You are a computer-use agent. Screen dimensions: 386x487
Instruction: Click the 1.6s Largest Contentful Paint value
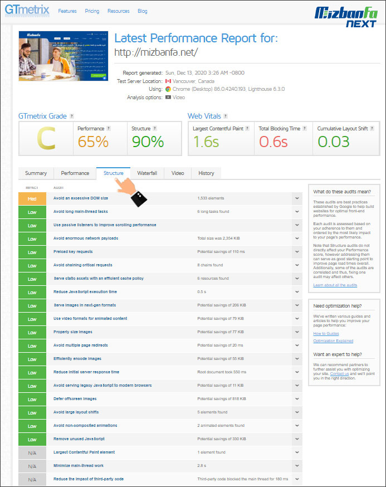coord(206,142)
